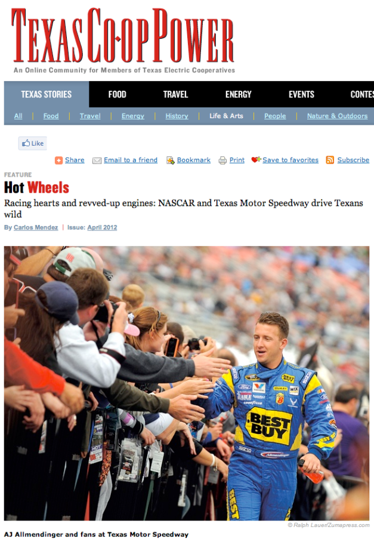Click the orange RSS Subscribe icon
The width and height of the screenshot is (374, 539).
click(x=330, y=160)
